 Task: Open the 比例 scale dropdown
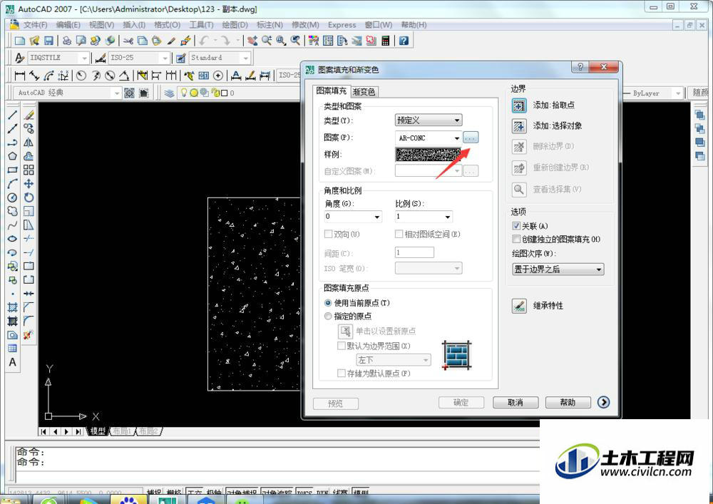(x=424, y=217)
